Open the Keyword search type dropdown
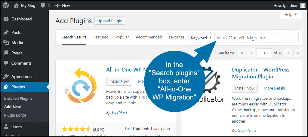 point(201,38)
